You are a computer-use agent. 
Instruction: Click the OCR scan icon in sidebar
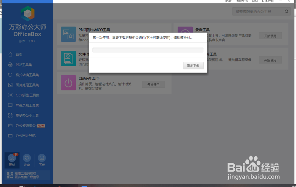tap(10, 95)
